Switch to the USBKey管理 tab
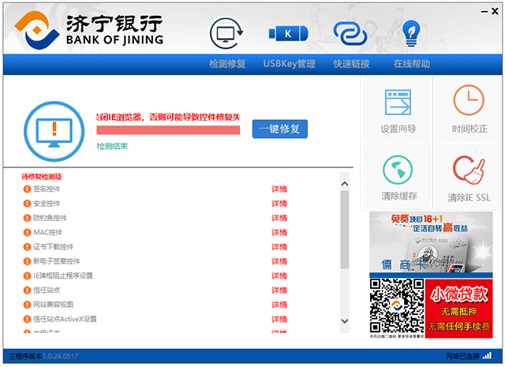The image size is (505, 367). click(x=290, y=64)
